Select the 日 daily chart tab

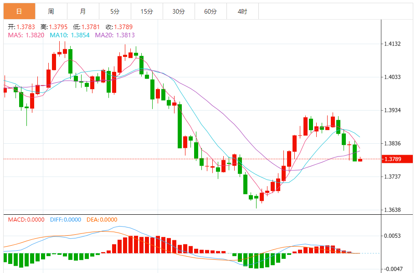(19, 11)
